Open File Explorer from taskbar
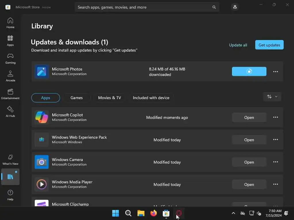This screenshot has width=294, height=220. coord(141,213)
